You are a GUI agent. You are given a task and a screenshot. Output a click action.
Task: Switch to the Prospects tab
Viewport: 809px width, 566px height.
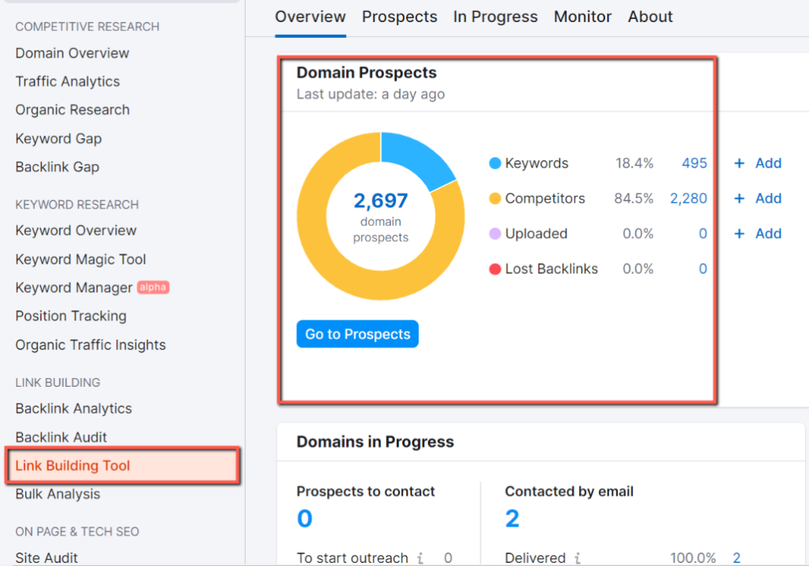coord(399,17)
